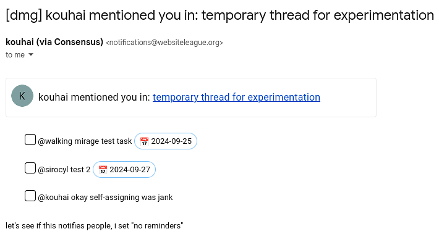
Task: Click 'kouhai mentioned you in:' card text
Action: [95, 98]
